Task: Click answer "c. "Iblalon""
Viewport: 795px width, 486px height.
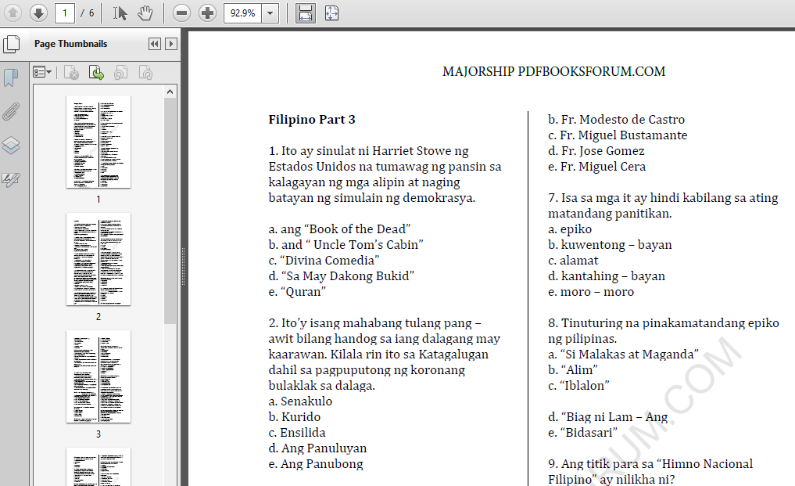Action: point(578,386)
